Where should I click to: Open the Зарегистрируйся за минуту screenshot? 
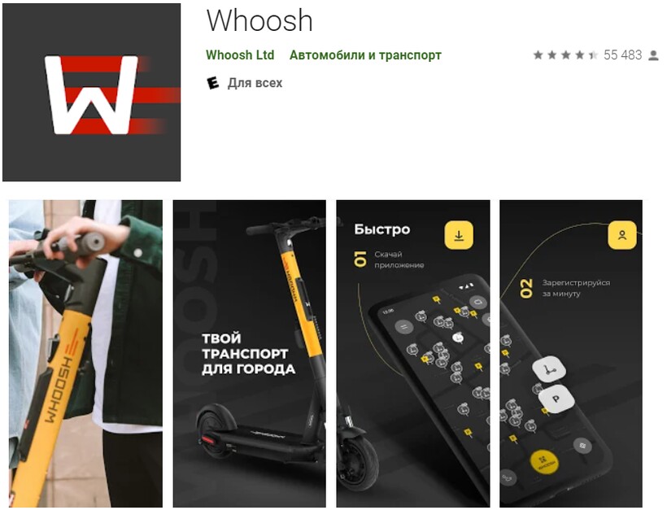(x=571, y=354)
